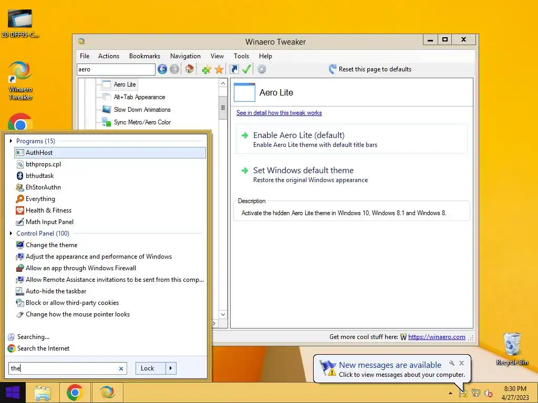
Task: Click the tree scrollbar up arrow
Action: click(x=223, y=83)
